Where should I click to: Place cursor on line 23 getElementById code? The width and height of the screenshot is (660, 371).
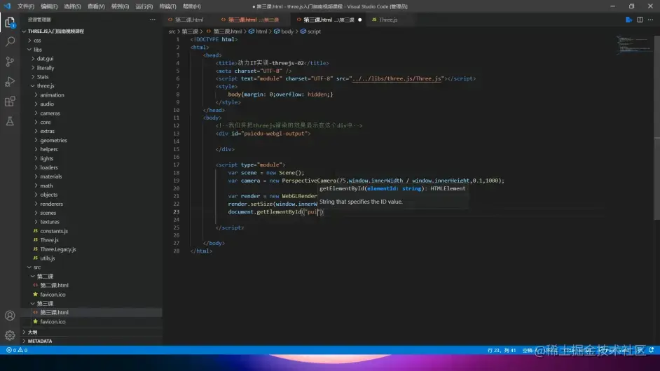tap(276, 212)
